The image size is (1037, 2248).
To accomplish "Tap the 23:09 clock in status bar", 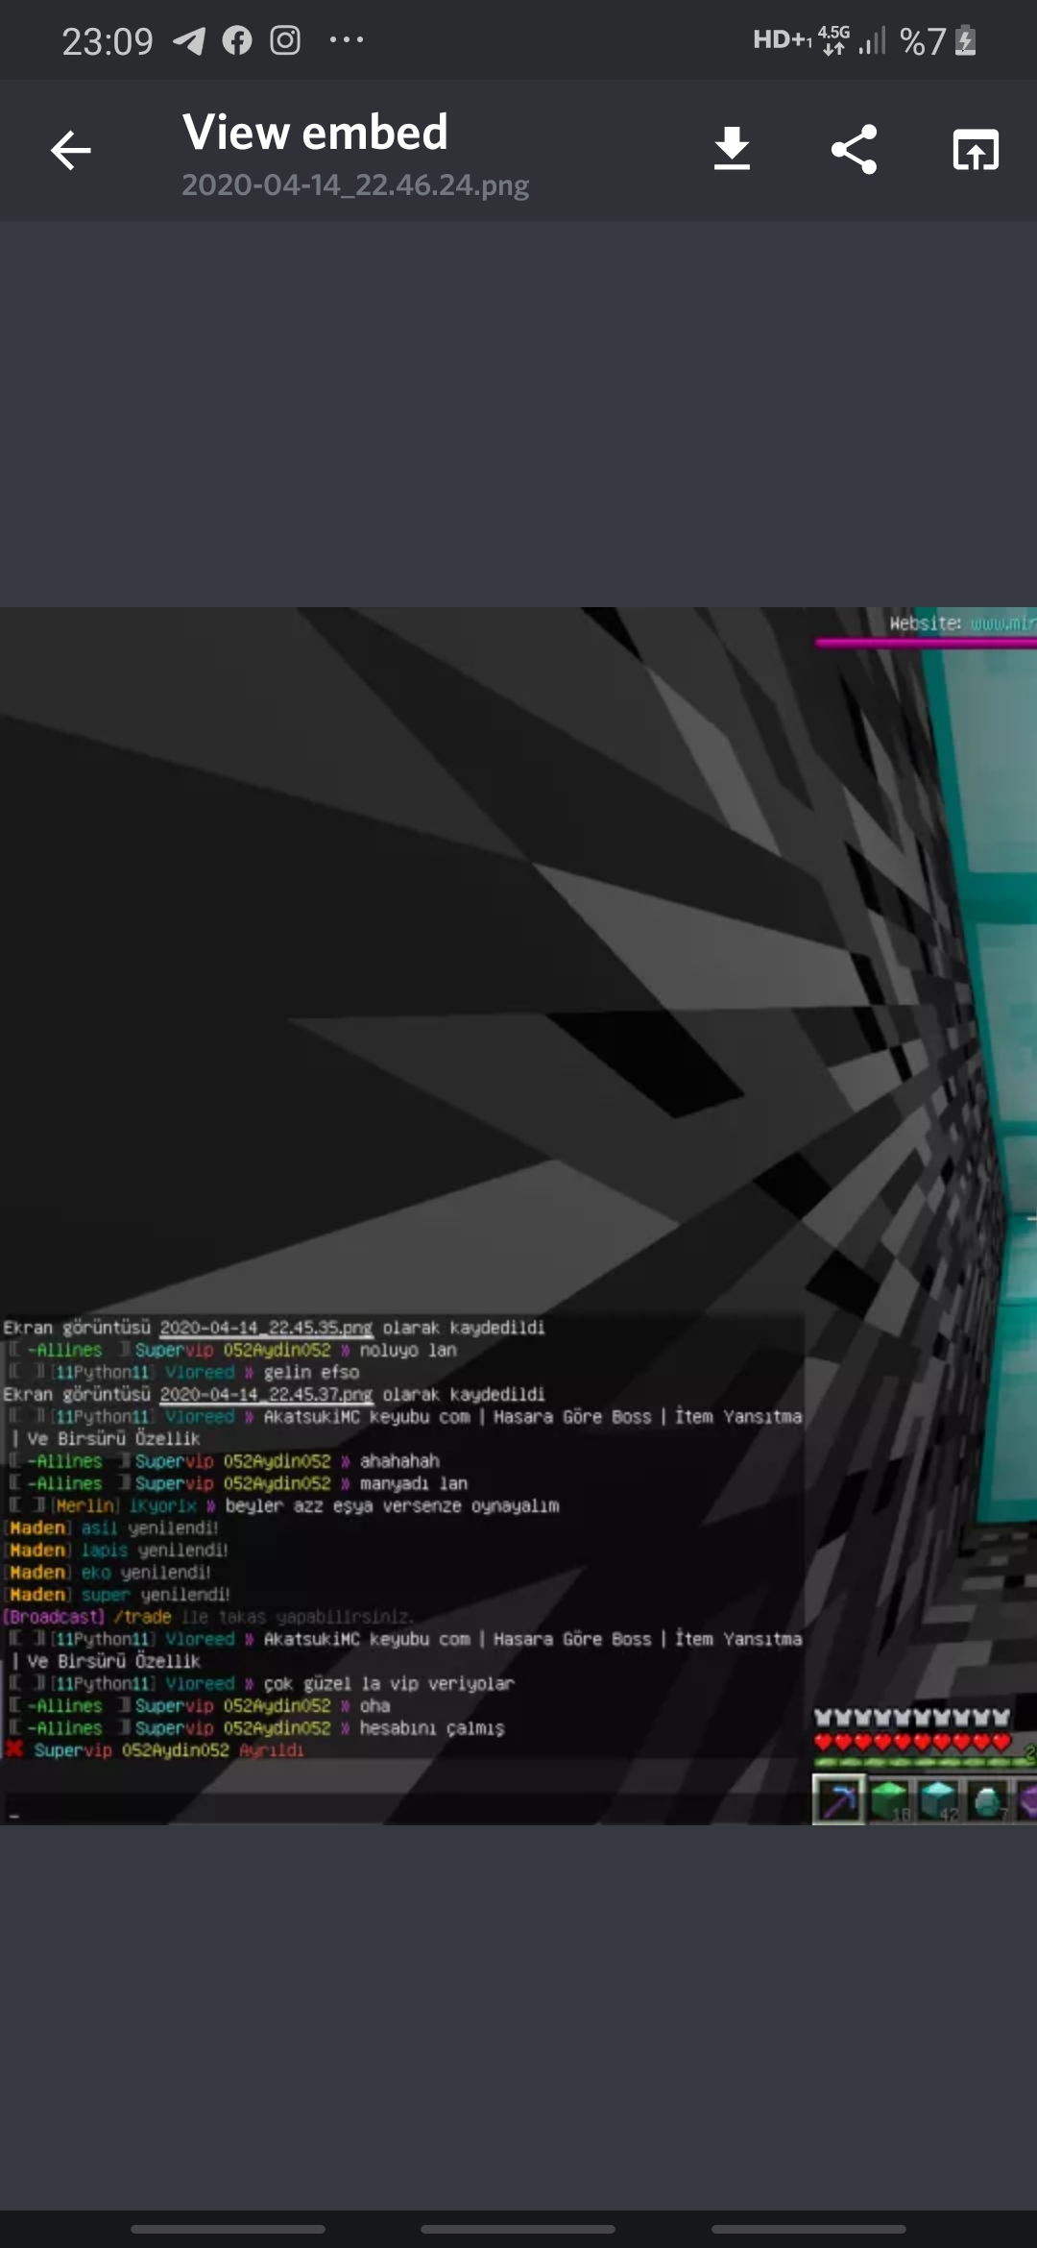I will click(x=108, y=41).
